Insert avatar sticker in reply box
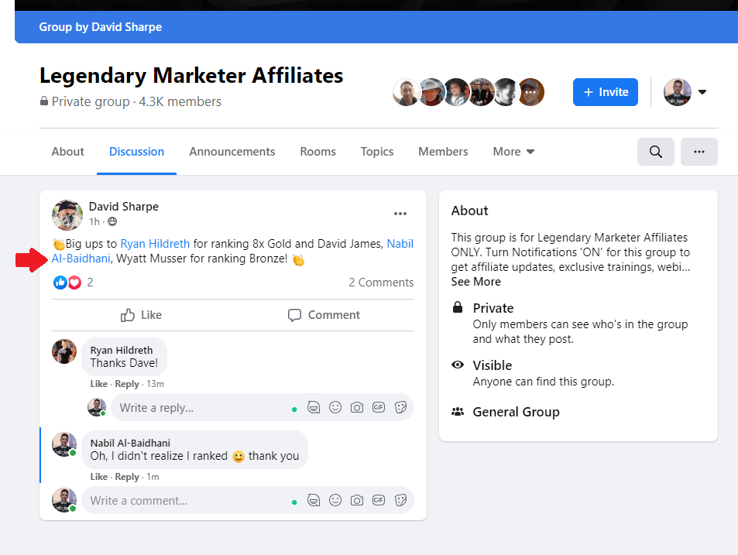This screenshot has height=555, width=738. 314,407
